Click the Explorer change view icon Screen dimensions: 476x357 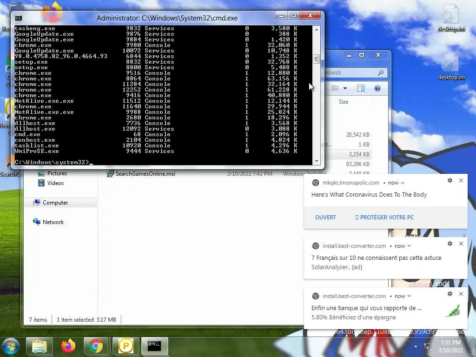tap(335, 88)
